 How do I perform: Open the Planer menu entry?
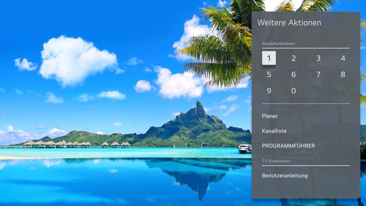click(x=270, y=116)
